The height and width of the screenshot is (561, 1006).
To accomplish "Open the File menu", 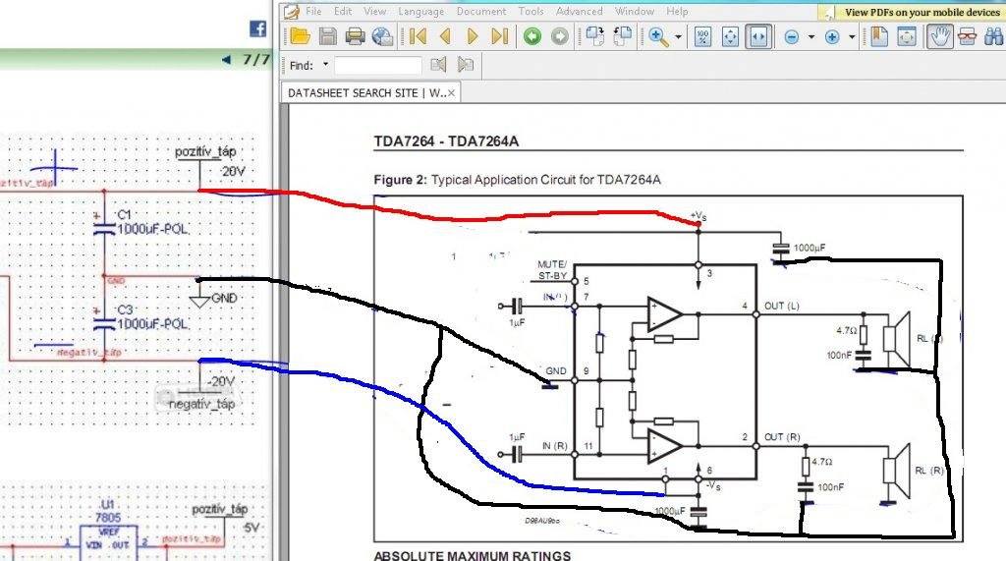I will point(313,11).
